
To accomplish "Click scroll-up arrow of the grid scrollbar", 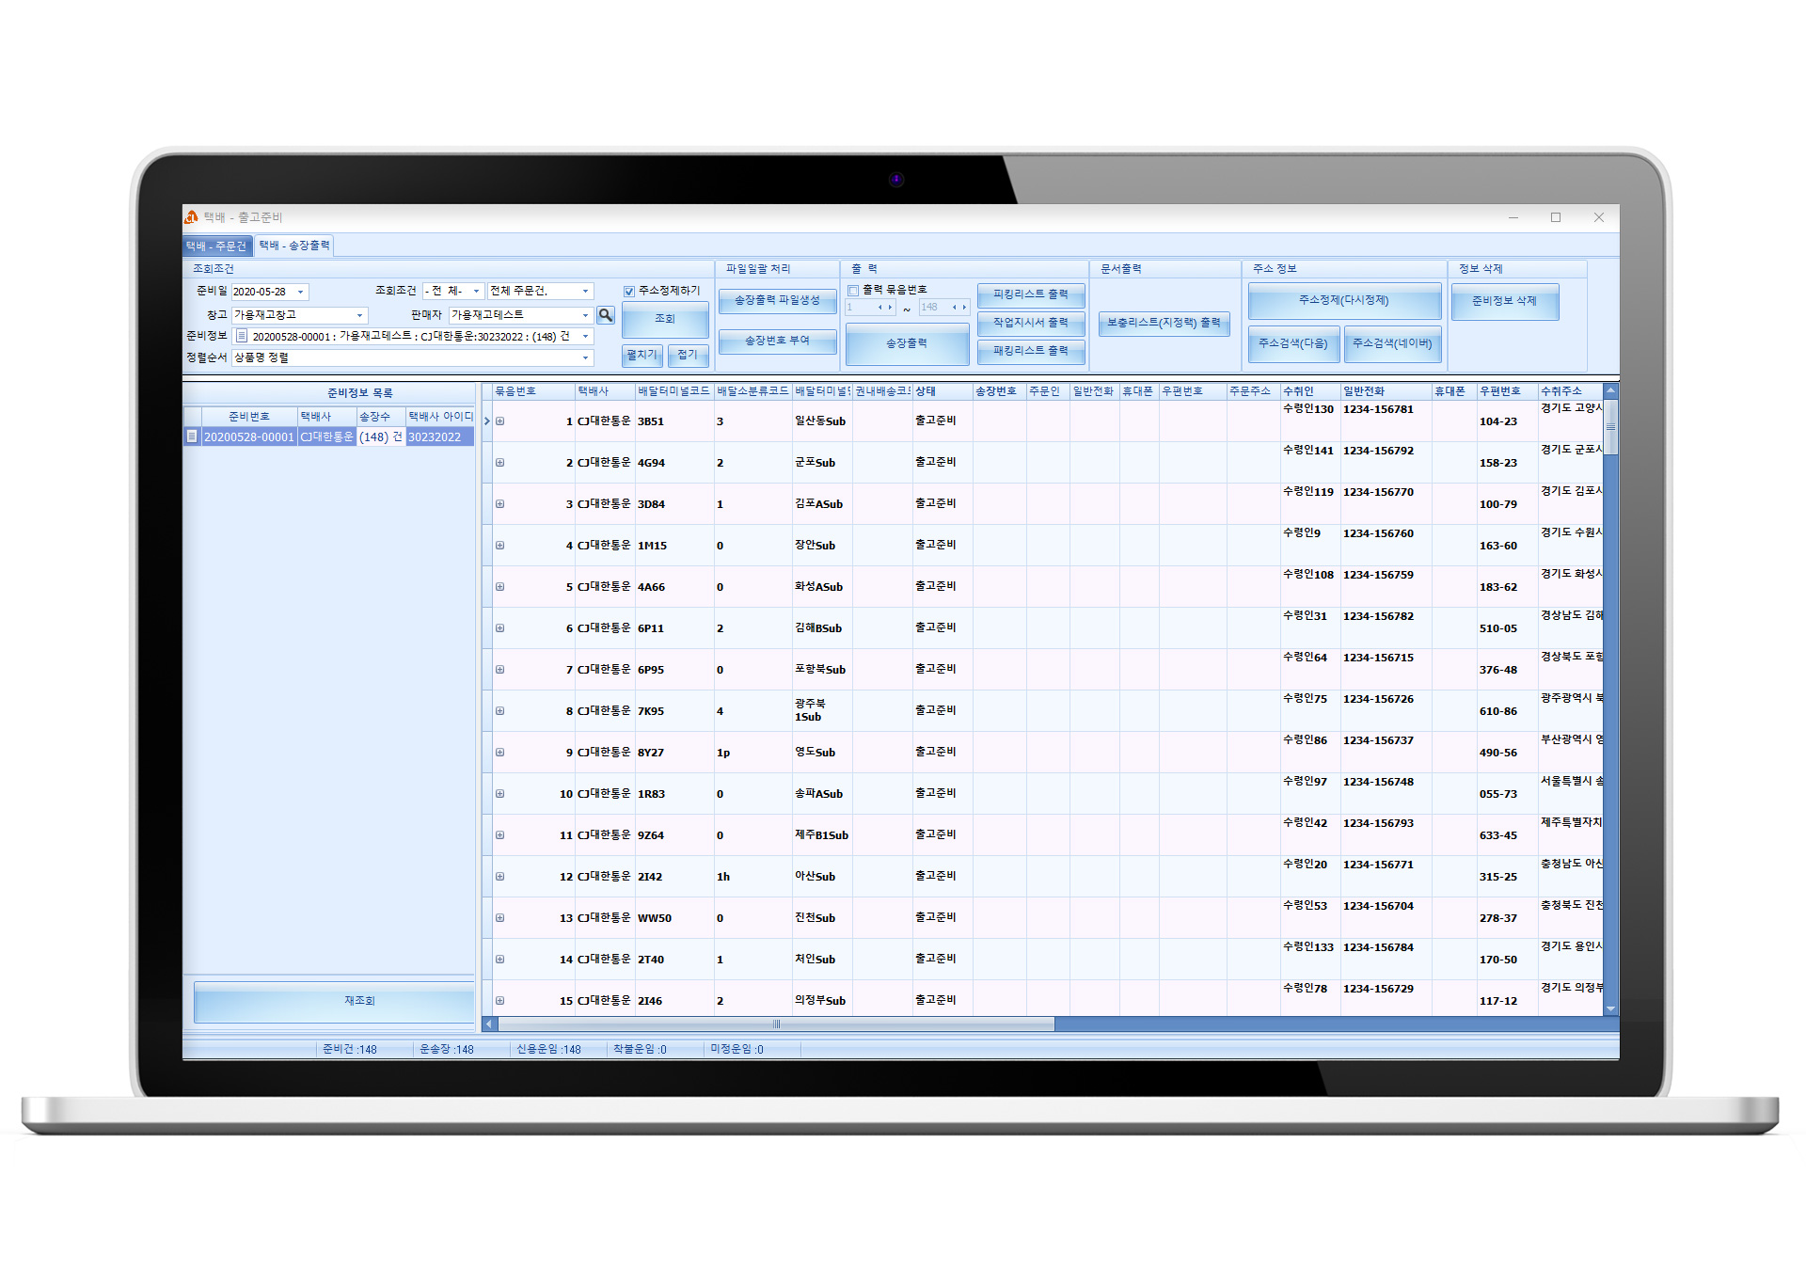I will click(x=1610, y=390).
